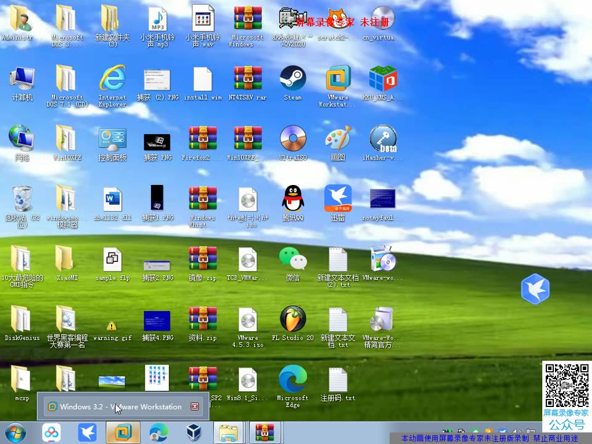Select the Windows 3.2 thumbnail preview
Viewport: 592px width, 444px height.
pos(121,406)
